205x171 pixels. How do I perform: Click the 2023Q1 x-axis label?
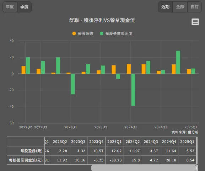coord(71,127)
